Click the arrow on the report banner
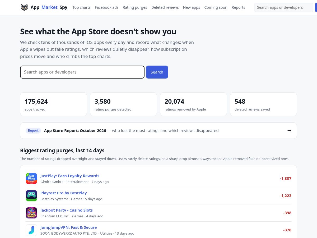The image size is (317, 238). click(x=289, y=130)
